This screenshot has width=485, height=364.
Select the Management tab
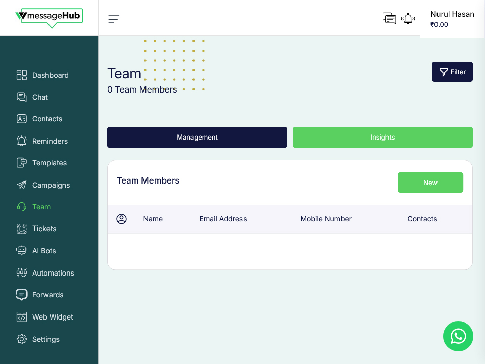(197, 138)
